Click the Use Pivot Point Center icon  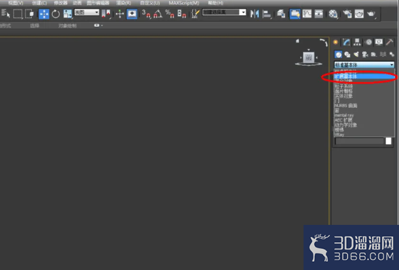point(106,13)
